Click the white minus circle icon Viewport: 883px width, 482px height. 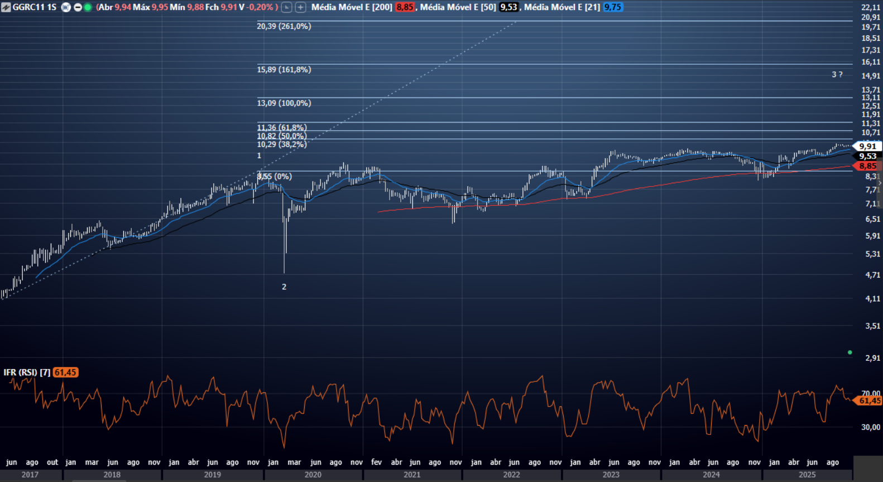click(78, 7)
